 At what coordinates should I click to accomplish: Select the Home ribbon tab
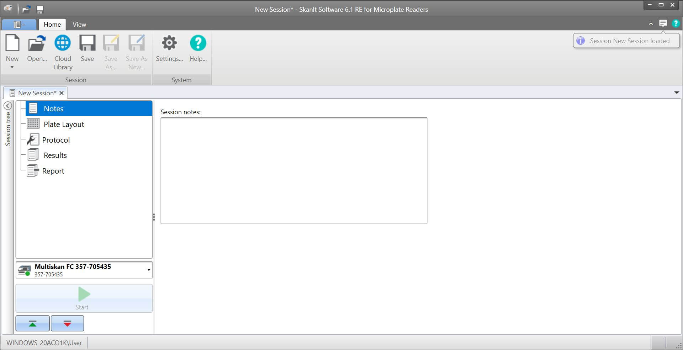pyautogui.click(x=52, y=25)
